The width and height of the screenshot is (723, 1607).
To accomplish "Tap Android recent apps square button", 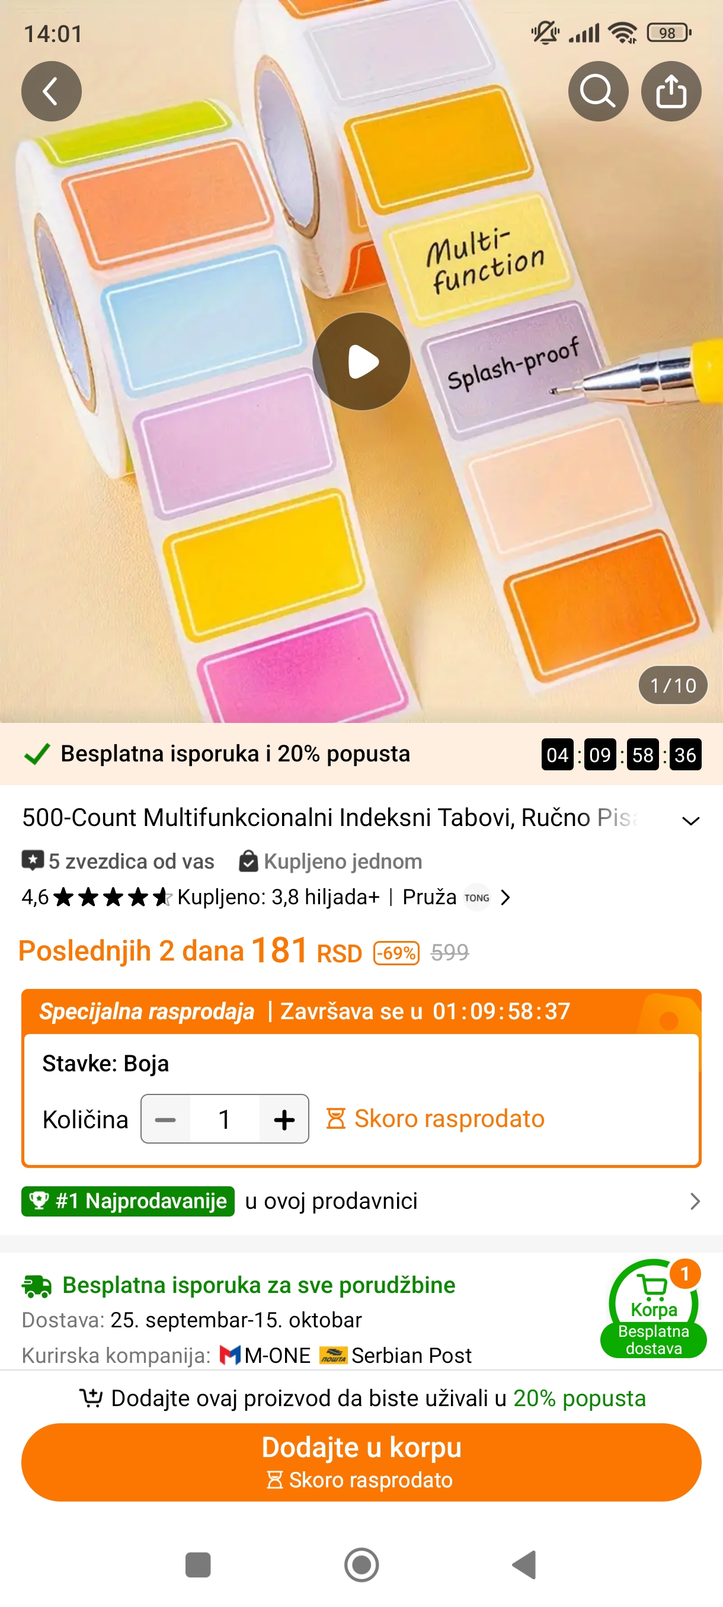I will (198, 1564).
